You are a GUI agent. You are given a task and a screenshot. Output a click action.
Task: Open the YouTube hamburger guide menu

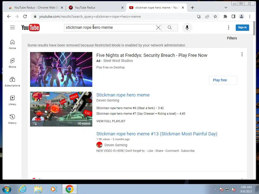(x=12, y=27)
